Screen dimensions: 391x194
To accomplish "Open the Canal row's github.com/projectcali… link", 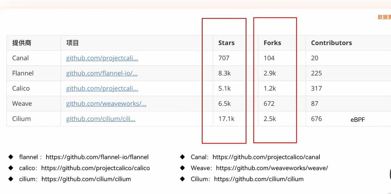I will click(x=102, y=58).
